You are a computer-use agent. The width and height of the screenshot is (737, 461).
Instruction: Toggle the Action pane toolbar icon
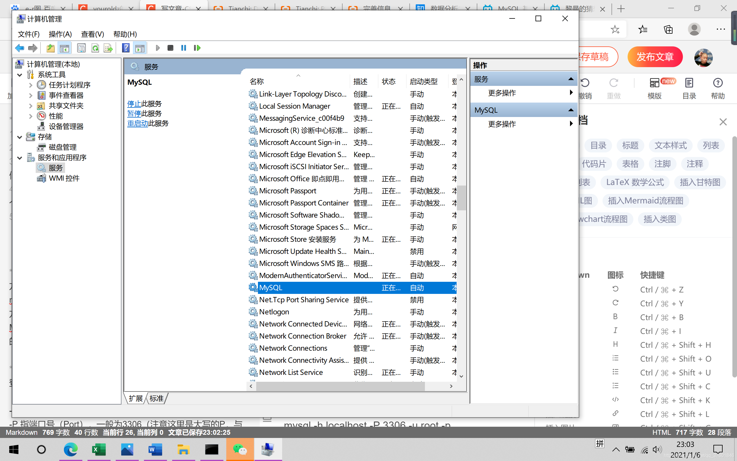pos(140,48)
